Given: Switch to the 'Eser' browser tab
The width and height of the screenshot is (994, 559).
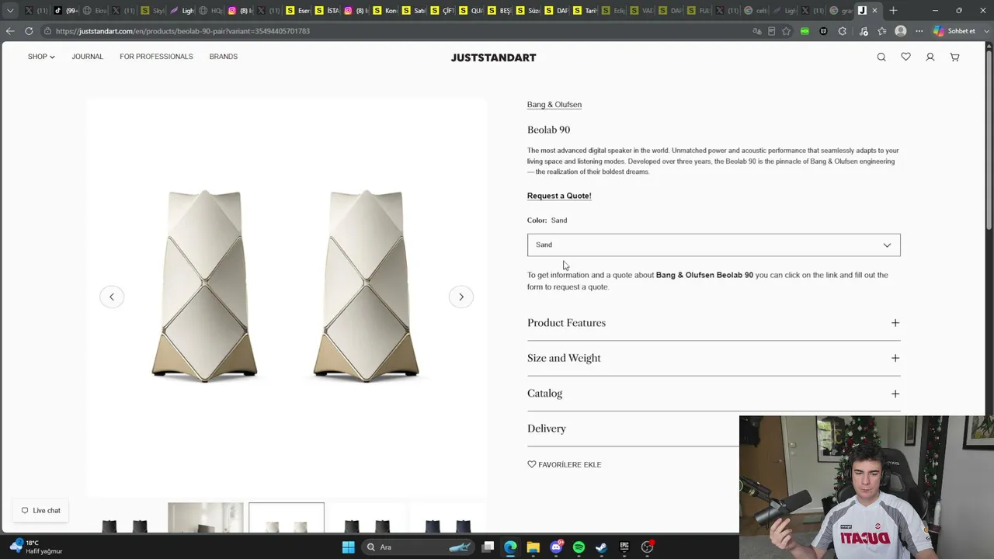Looking at the screenshot, I should (298, 10).
